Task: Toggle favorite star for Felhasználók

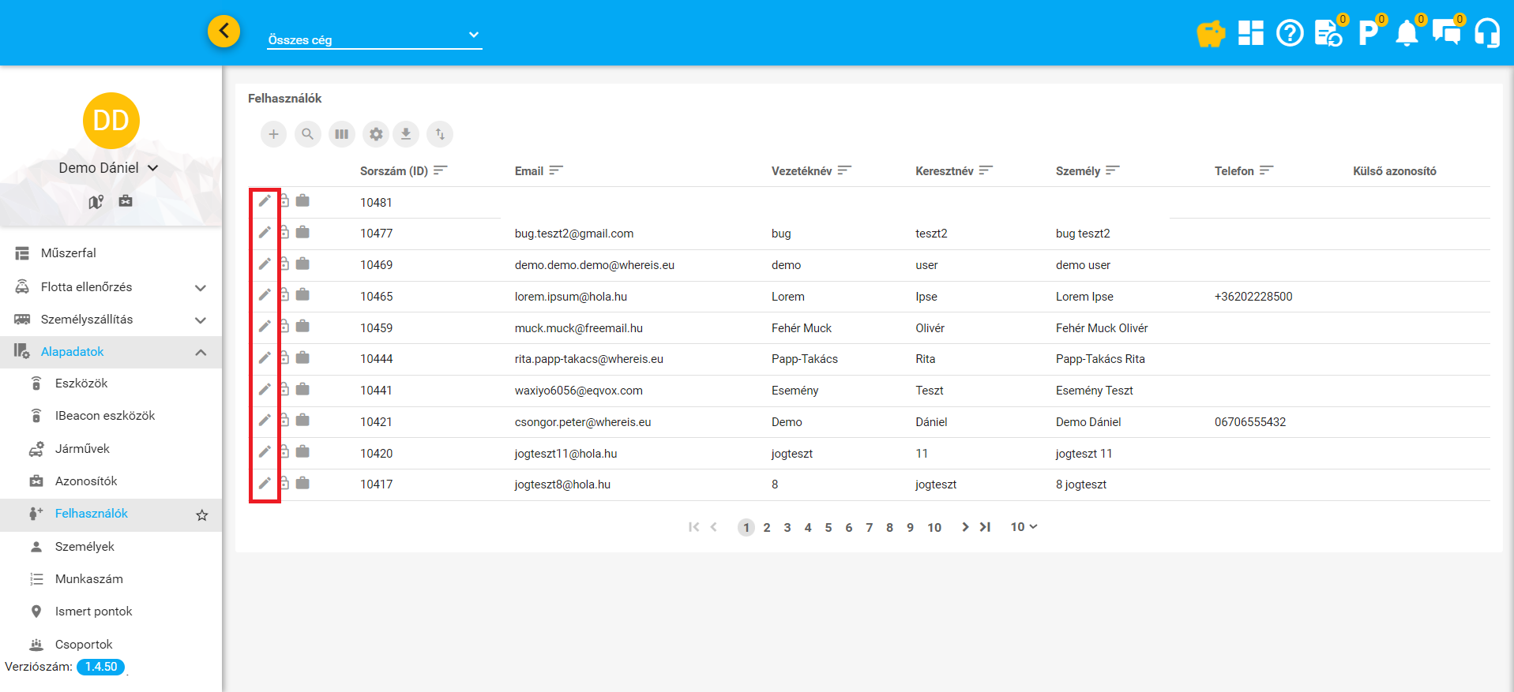Action: tap(202, 515)
